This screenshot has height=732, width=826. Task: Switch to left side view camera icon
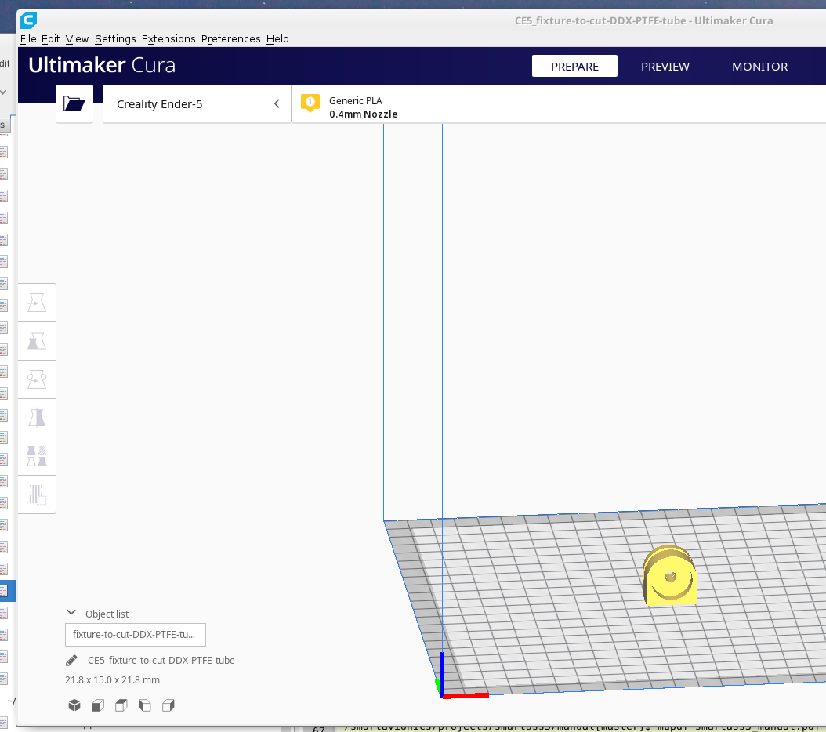click(x=145, y=705)
